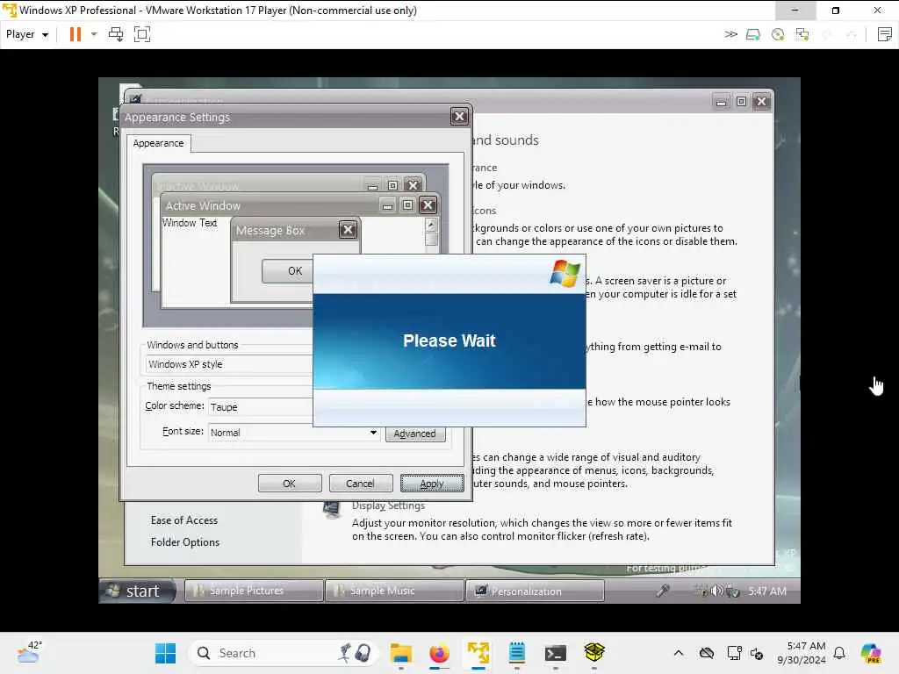Click the preview window scrollbar up arrow
899x674 pixels.
click(431, 224)
